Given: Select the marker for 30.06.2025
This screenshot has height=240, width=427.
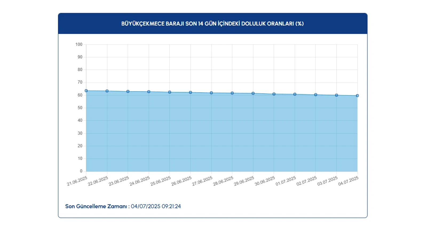Looking at the screenshot, I should click(274, 94).
